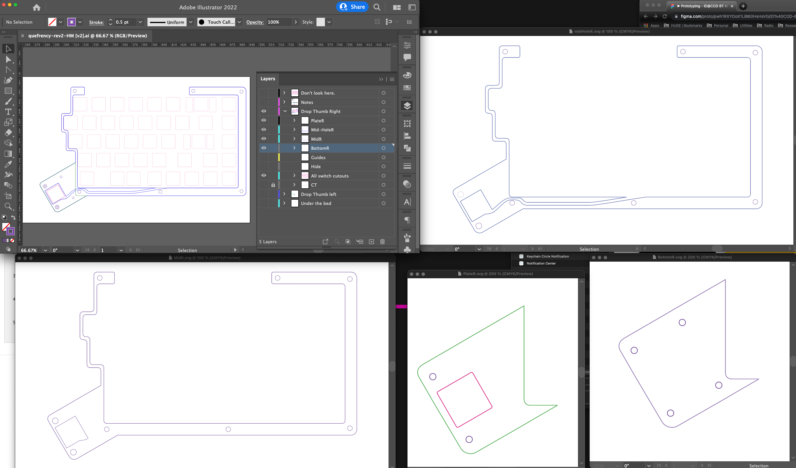Expand the Under the bed layer
Image resolution: width=796 pixels, height=468 pixels.
(x=284, y=203)
